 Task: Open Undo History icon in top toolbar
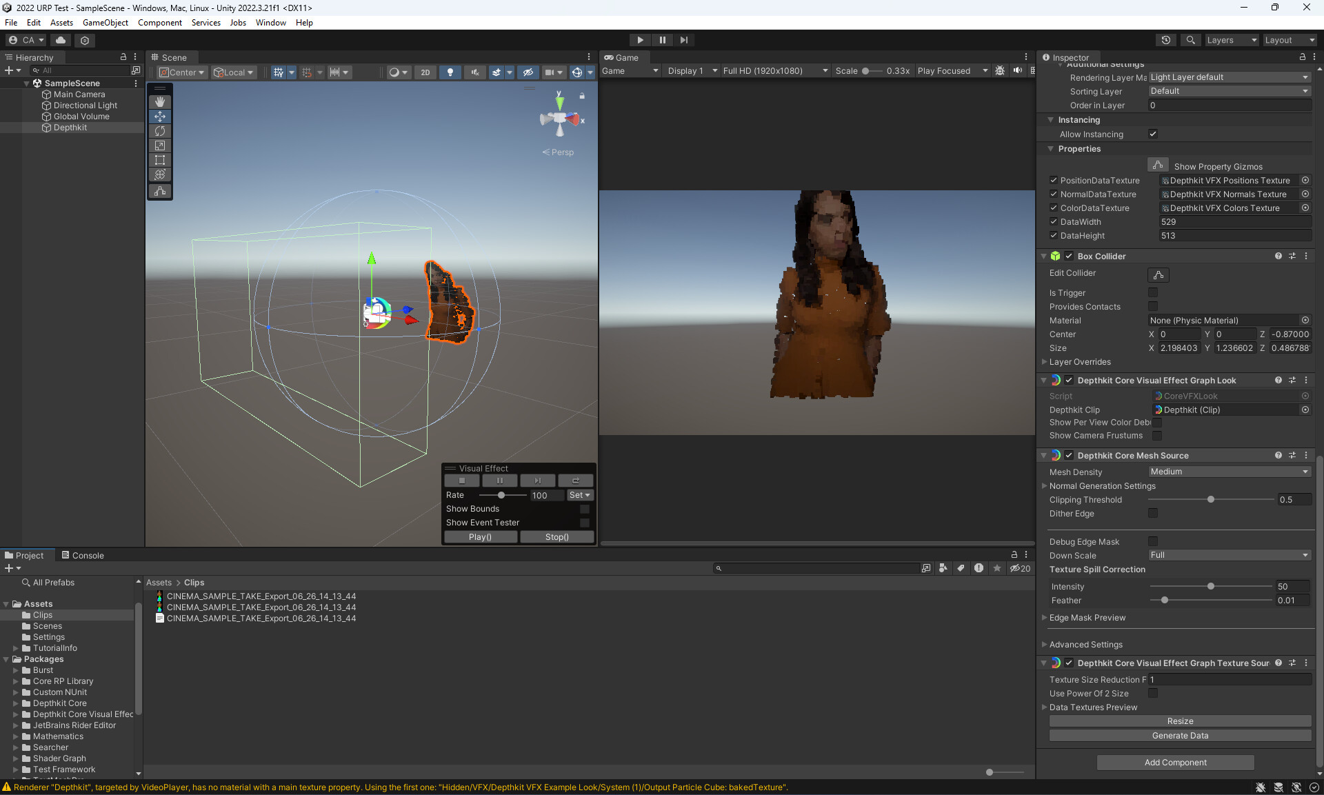pyautogui.click(x=1166, y=40)
